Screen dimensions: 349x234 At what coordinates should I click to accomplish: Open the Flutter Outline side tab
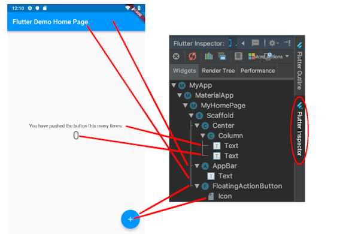pos(299,66)
